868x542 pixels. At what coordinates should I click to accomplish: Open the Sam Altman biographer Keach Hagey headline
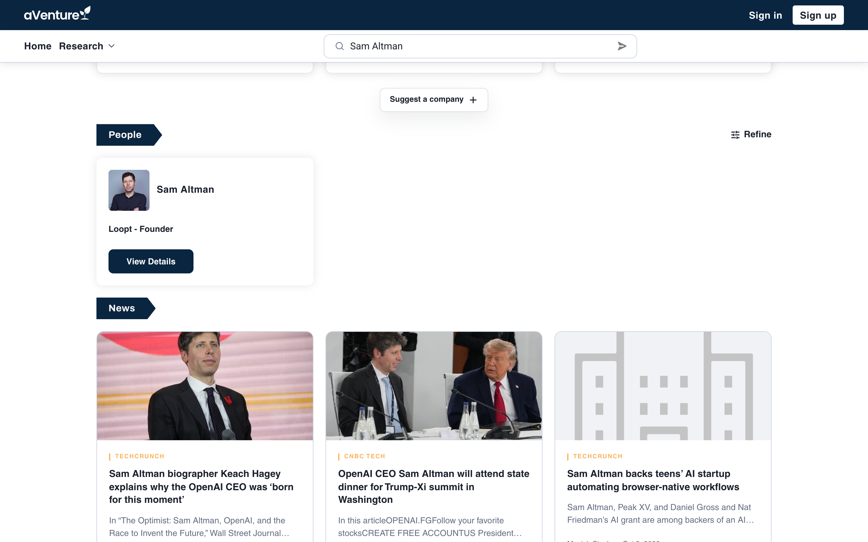[x=201, y=487]
